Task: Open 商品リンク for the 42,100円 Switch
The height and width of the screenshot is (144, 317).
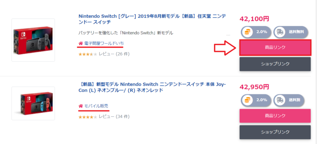Action: point(275,47)
